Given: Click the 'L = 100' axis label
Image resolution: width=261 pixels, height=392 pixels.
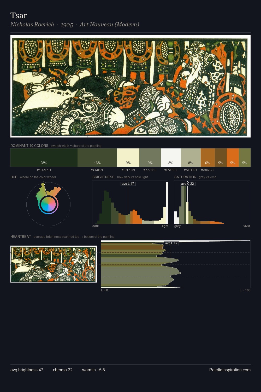Looking at the screenshot, I should pos(245,290).
